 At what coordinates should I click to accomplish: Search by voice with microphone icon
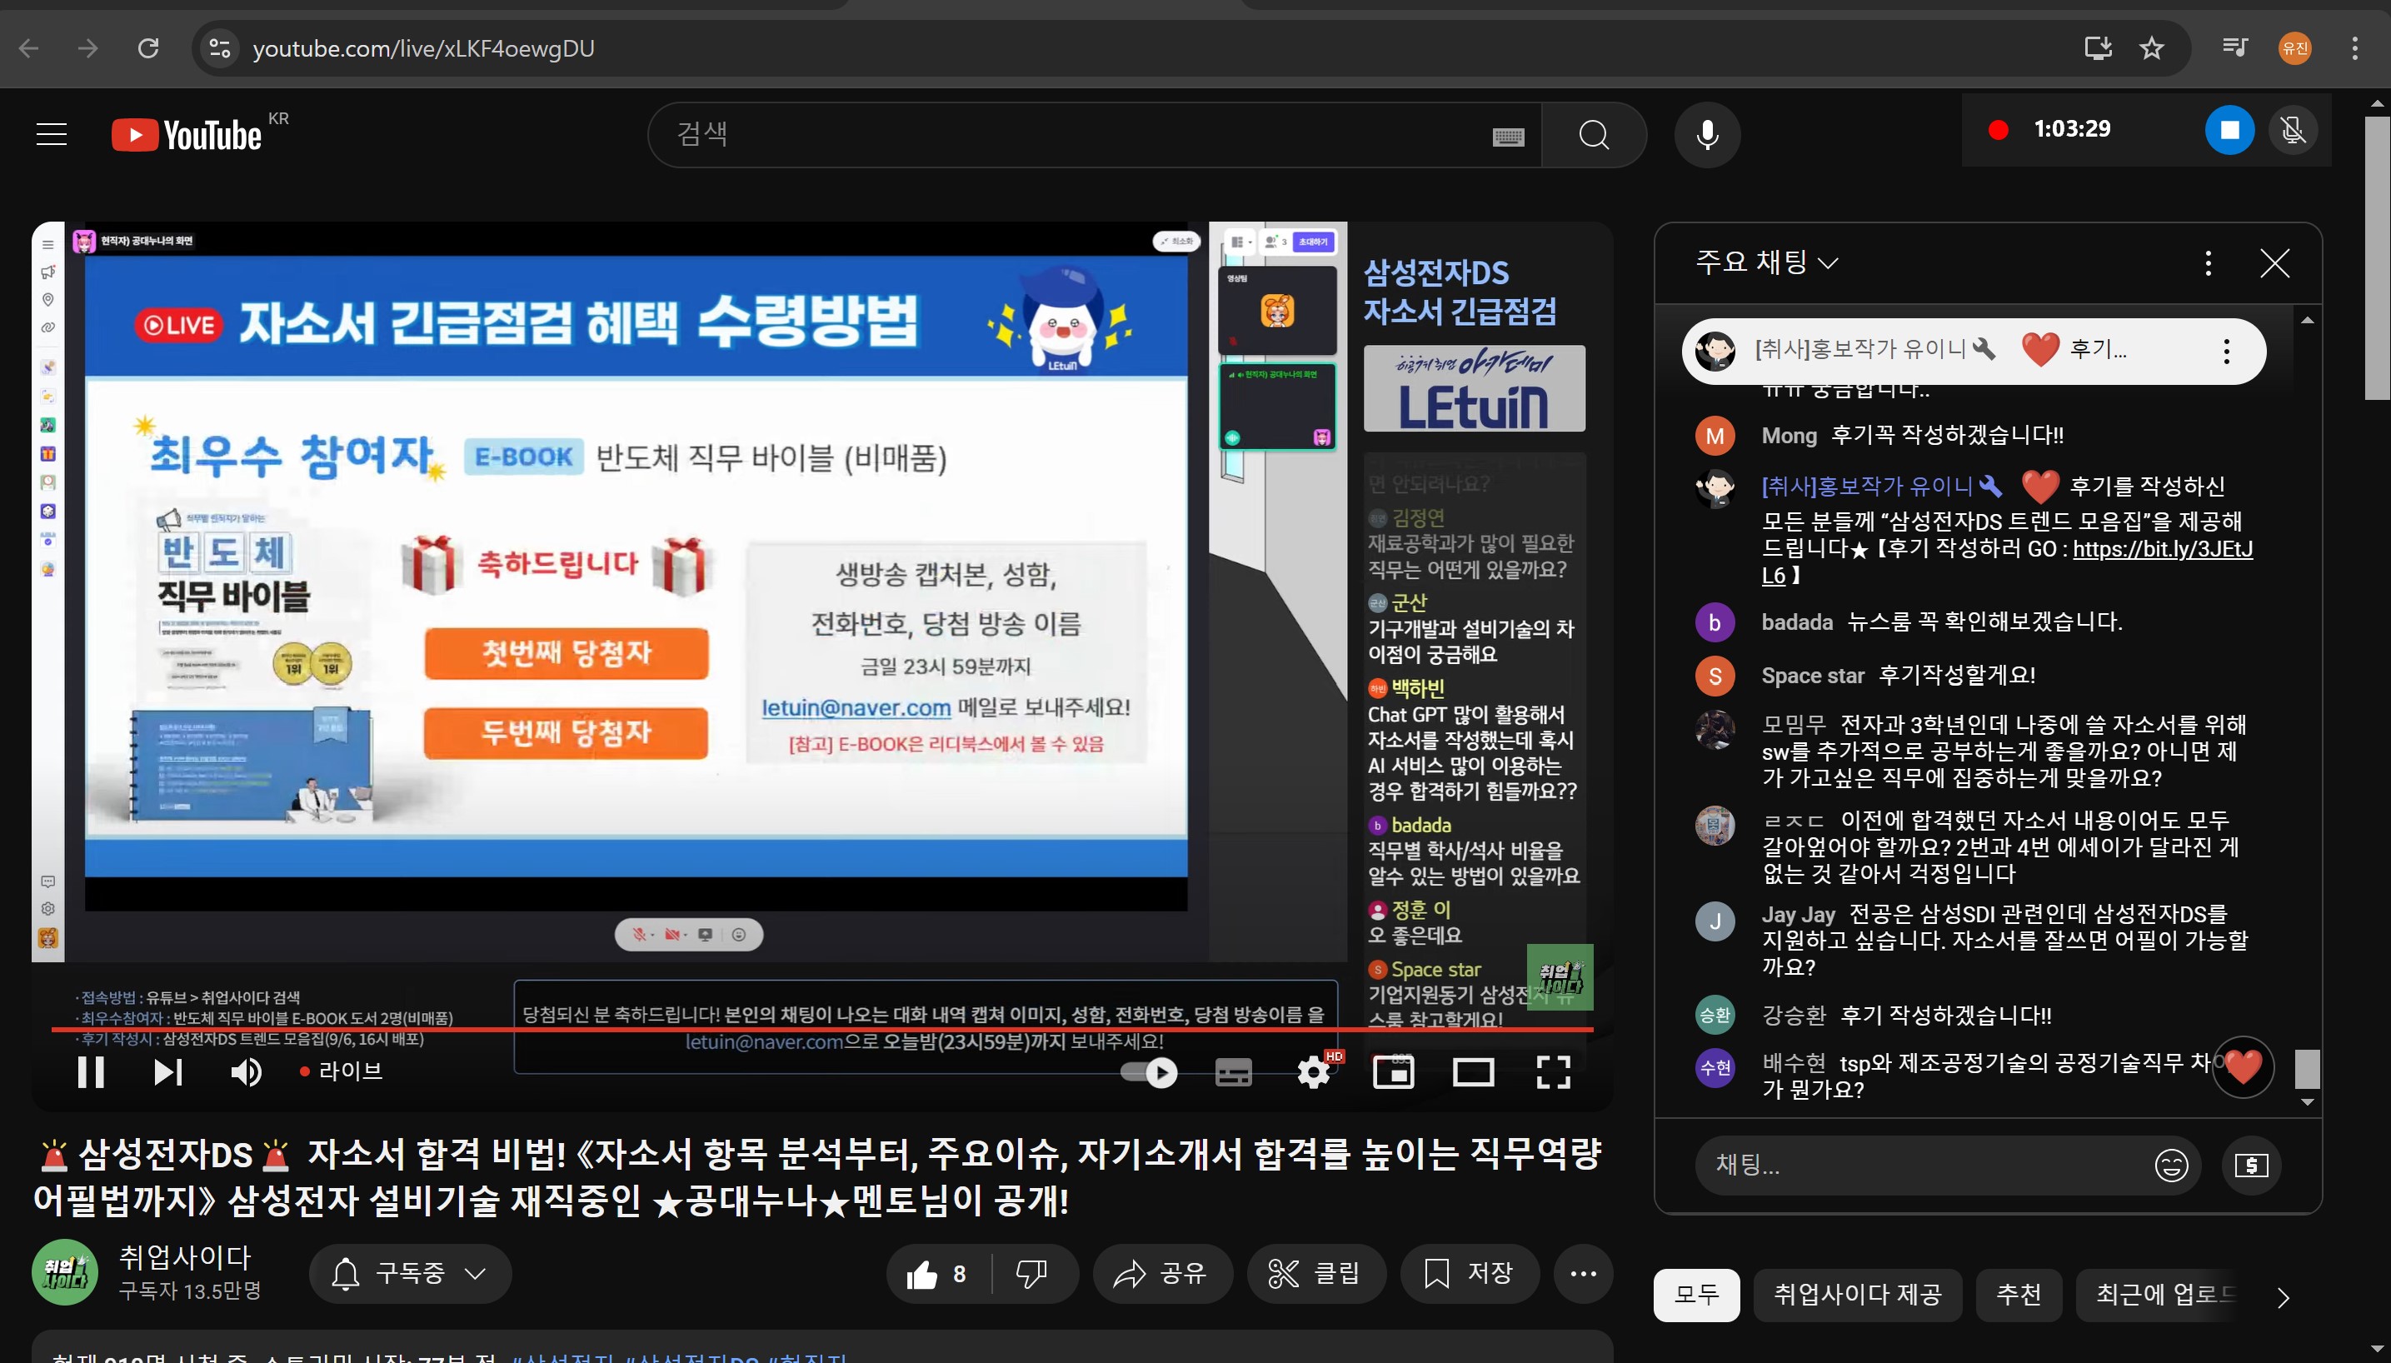[1707, 135]
